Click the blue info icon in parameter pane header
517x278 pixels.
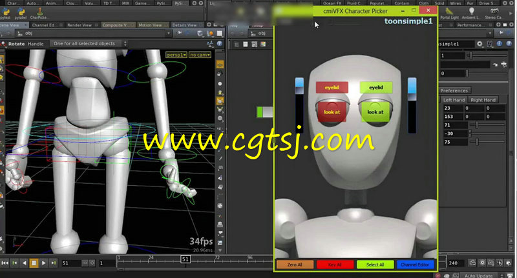pos(500,44)
